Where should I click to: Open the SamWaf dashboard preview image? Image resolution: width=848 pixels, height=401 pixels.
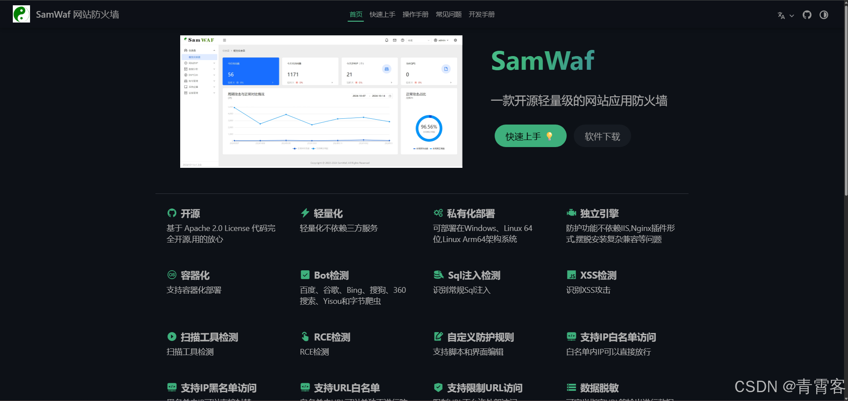pyautogui.click(x=321, y=102)
